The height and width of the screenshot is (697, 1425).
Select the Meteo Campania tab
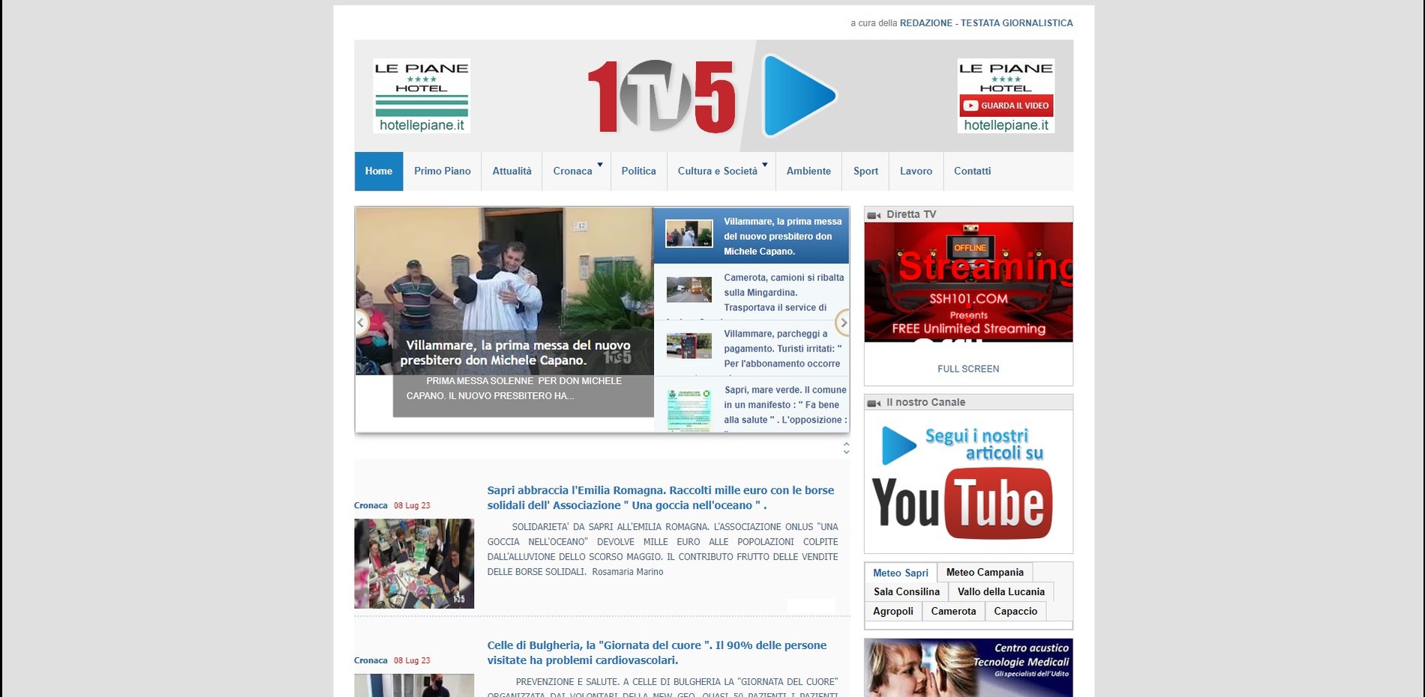(x=985, y=572)
